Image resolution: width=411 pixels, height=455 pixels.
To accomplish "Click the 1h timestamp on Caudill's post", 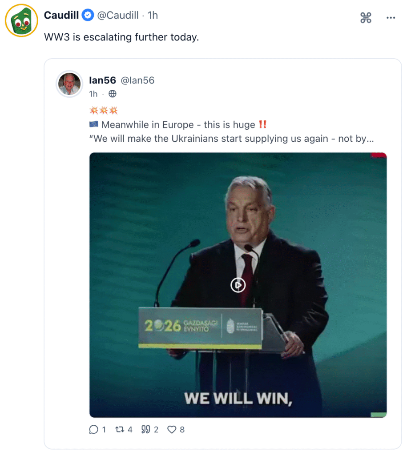I will pyautogui.click(x=153, y=16).
